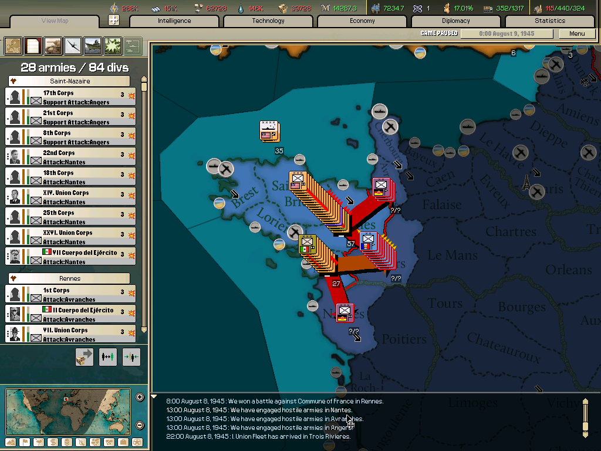The image size is (601, 451).
Task: Toggle the flag map mode in minimap bar
Action: tap(25, 443)
